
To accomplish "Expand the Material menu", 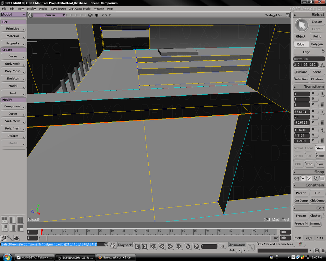I will [13, 36].
